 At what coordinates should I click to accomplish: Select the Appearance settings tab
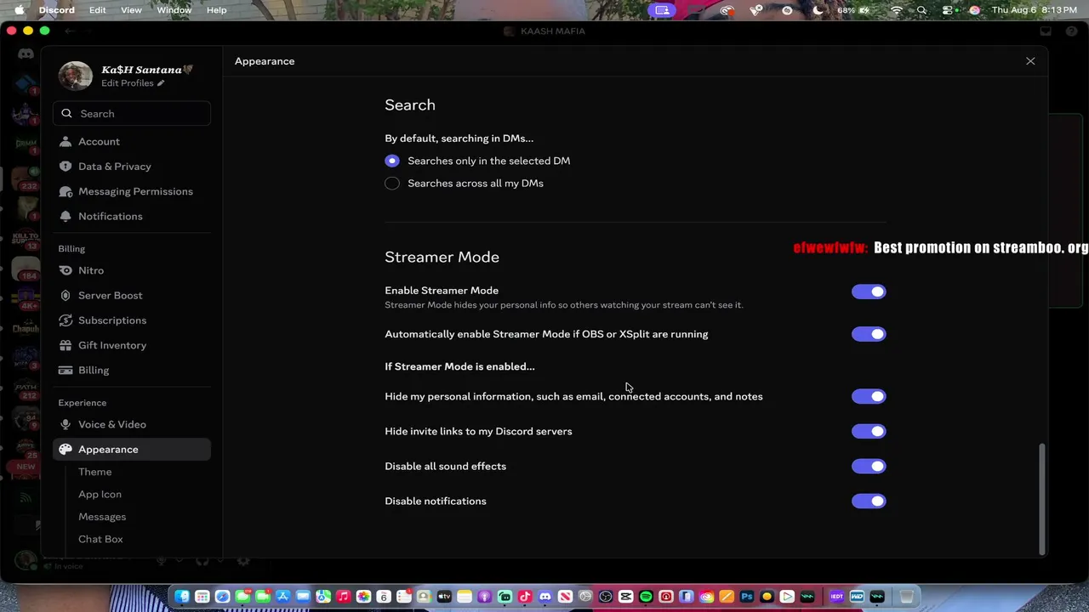point(132,449)
